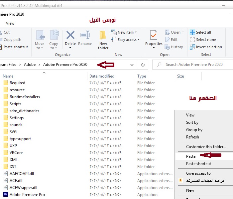Open the View ribbon tab
This screenshot has height=199, width=233.
[10, 23]
